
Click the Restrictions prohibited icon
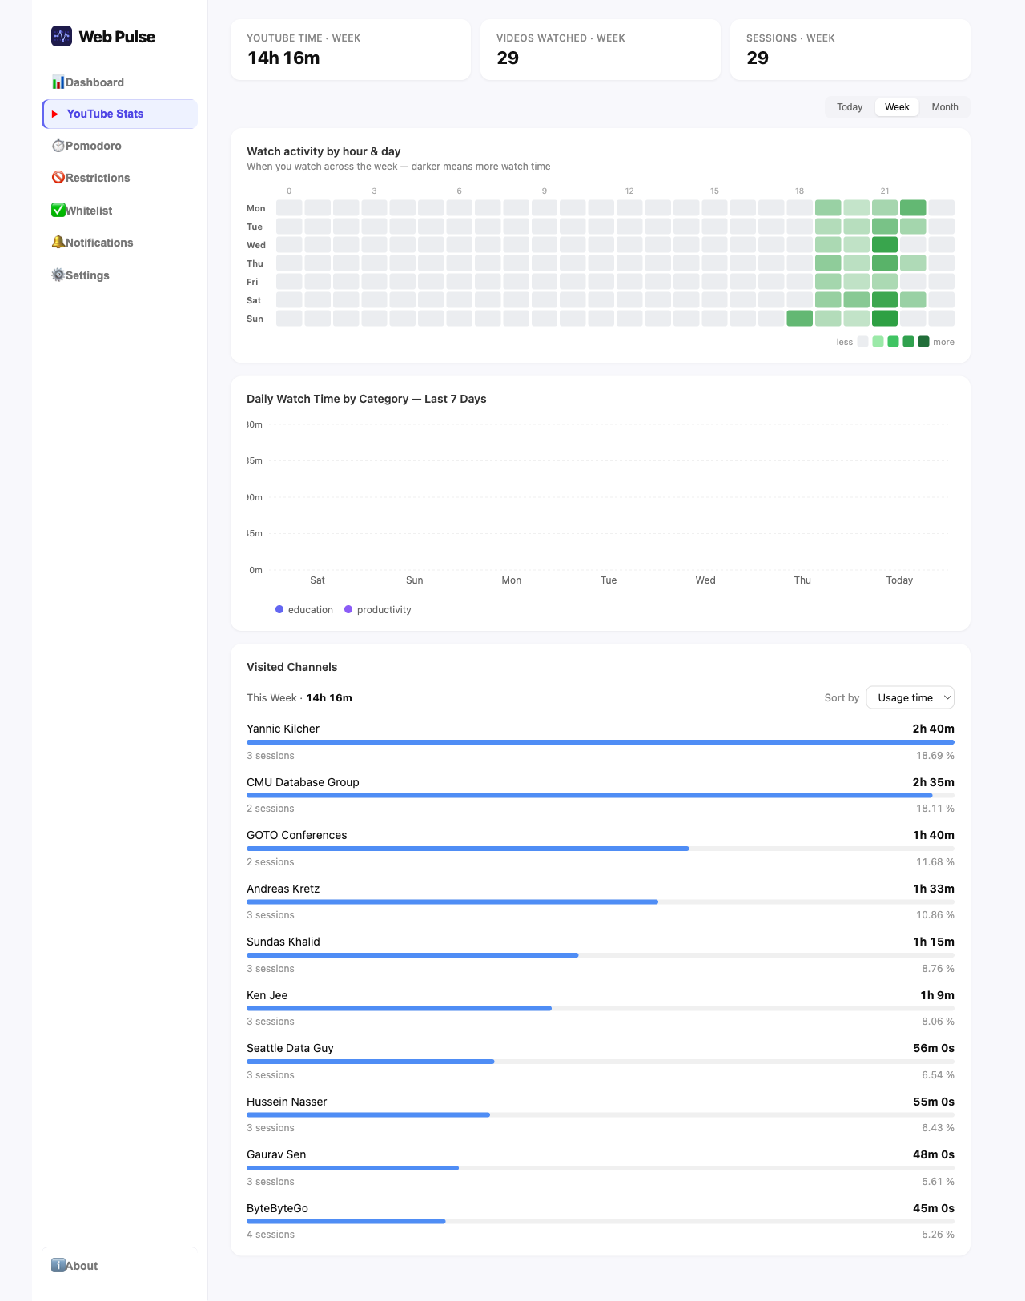[x=58, y=178]
